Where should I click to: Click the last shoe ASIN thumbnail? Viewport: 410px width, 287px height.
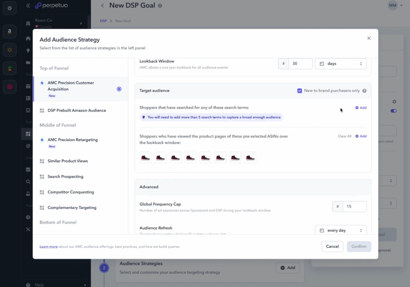click(x=250, y=158)
